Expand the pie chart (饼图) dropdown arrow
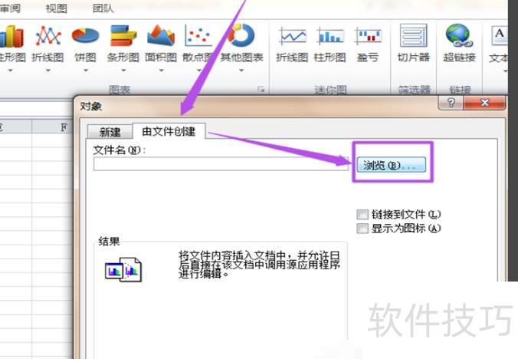Image resolution: width=518 pixels, height=359 pixels. tap(86, 71)
